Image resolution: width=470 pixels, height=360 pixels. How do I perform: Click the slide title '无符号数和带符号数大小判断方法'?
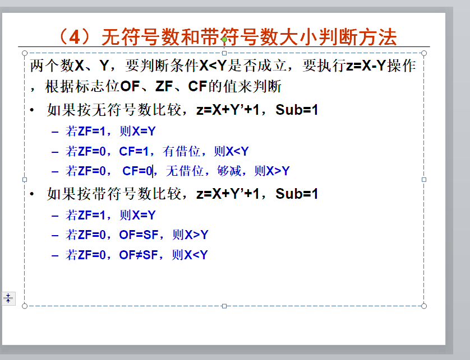(x=249, y=37)
